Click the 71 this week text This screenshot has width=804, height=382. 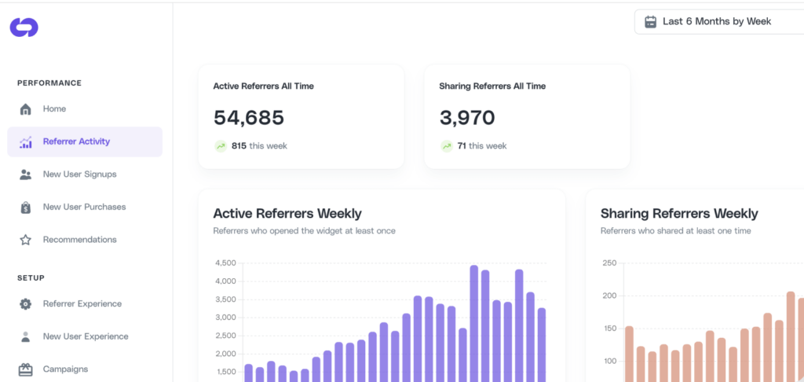[x=482, y=146]
